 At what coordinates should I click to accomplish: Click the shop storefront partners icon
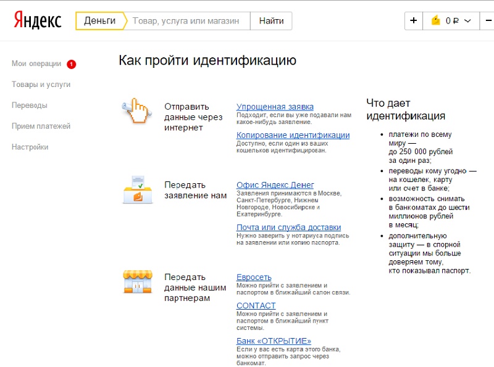coord(137,281)
